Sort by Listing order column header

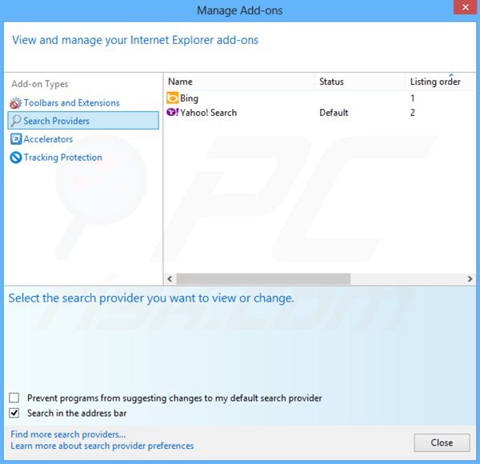point(441,82)
